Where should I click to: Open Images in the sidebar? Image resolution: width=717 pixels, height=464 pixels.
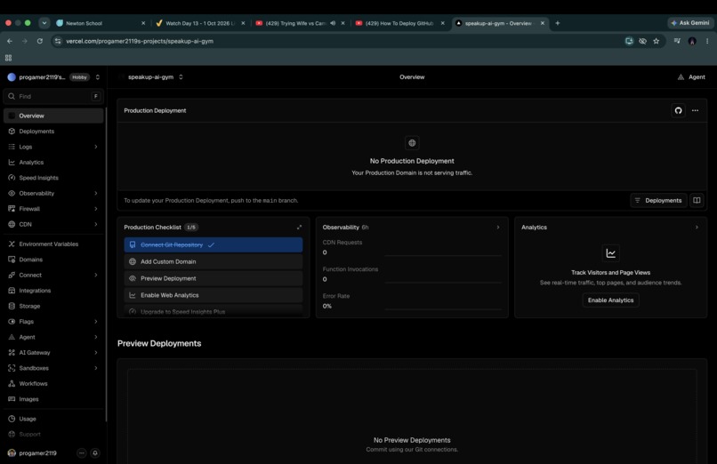[53, 399]
